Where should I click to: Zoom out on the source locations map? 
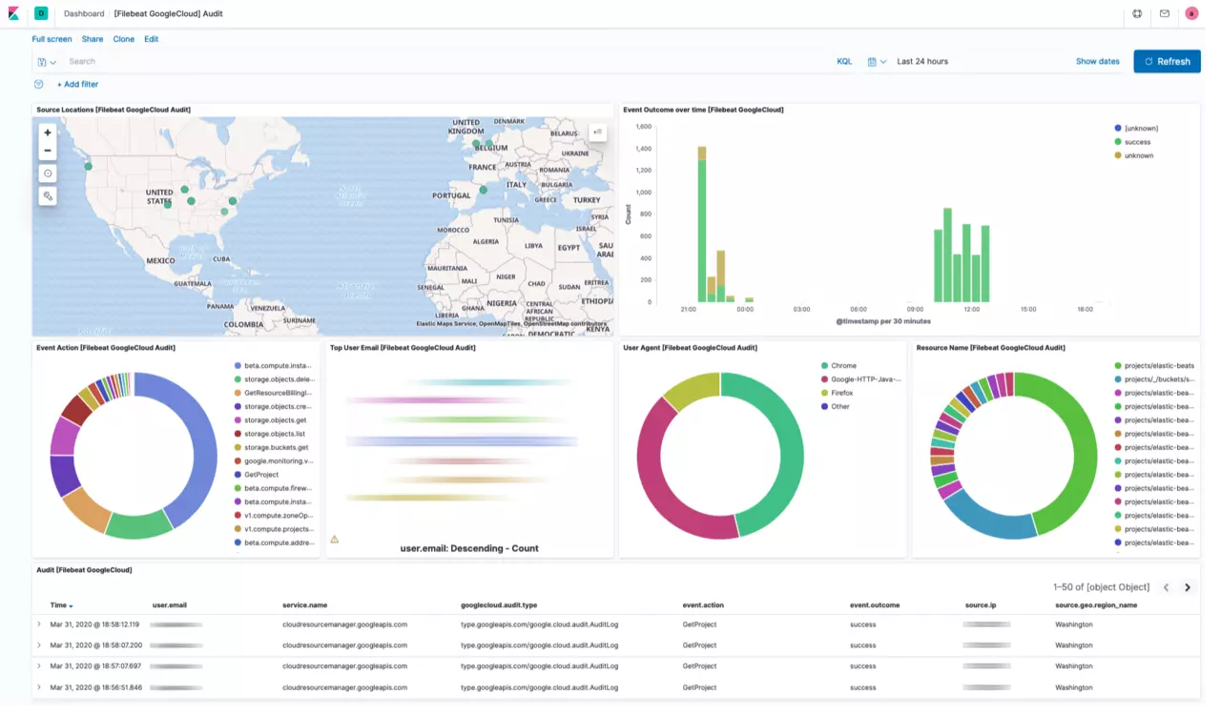(48, 151)
